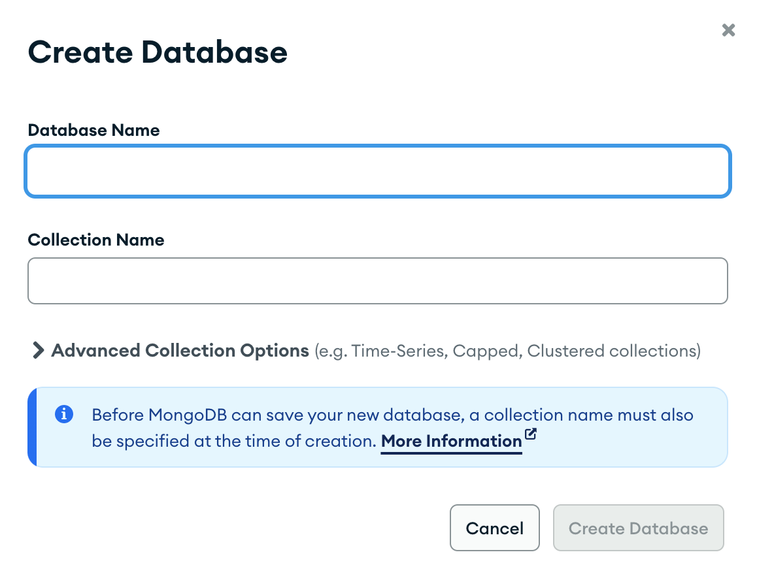Viewport: 757px width, 580px height.
Task: Click the Create Database submit button
Action: (x=638, y=528)
